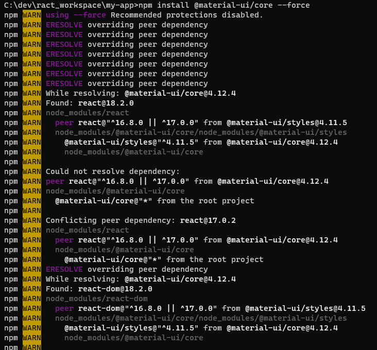377x350 pixels.
Task: Click the gray 'node_modules/react-dom' path
Action: tap(97, 299)
